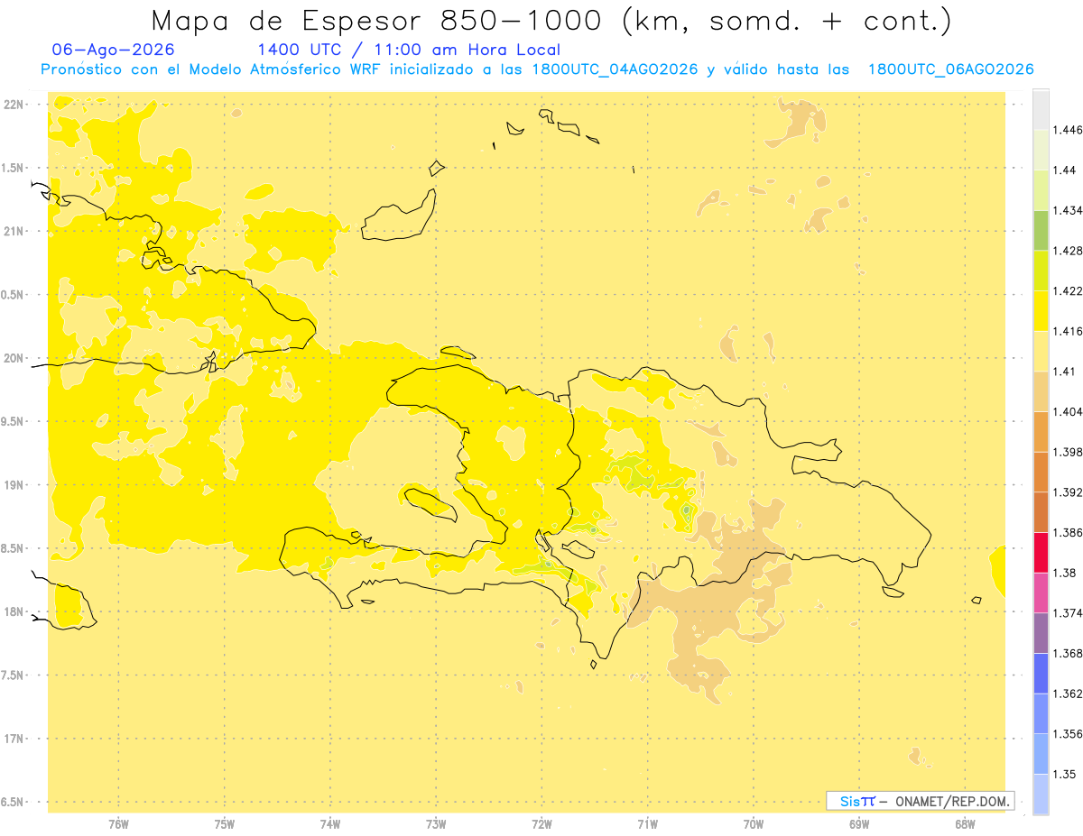1083x836 pixels.
Task: Click the latitude label '21N'
Action: [14, 232]
